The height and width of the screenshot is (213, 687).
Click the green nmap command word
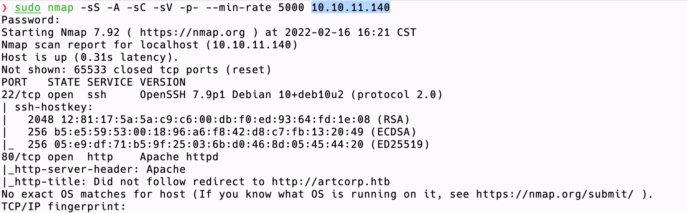click(60, 8)
